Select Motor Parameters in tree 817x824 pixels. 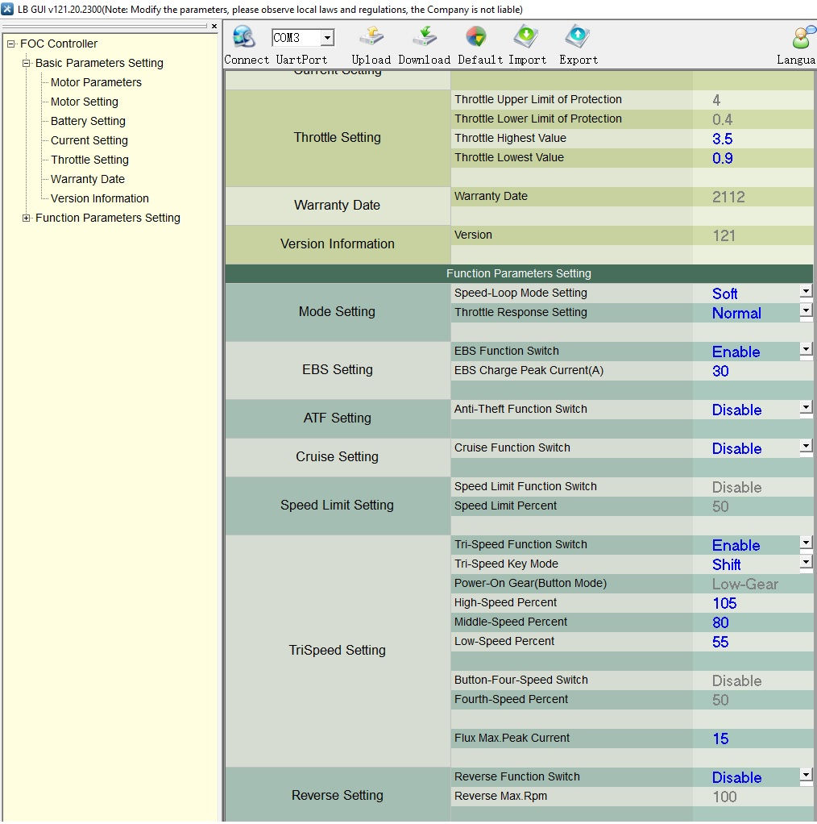pos(96,82)
